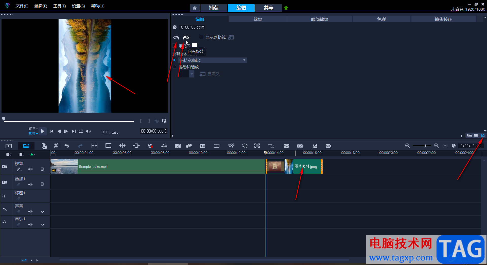Open the video track ripple editing dropdown
Viewport: 487px width, 265px height.
click(19, 169)
